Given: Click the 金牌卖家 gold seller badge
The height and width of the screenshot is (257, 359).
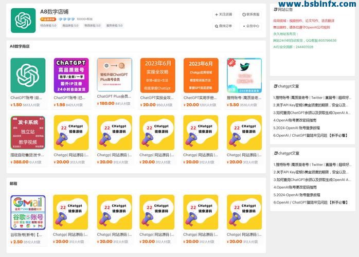Looking at the screenshot, I should tap(48, 19).
